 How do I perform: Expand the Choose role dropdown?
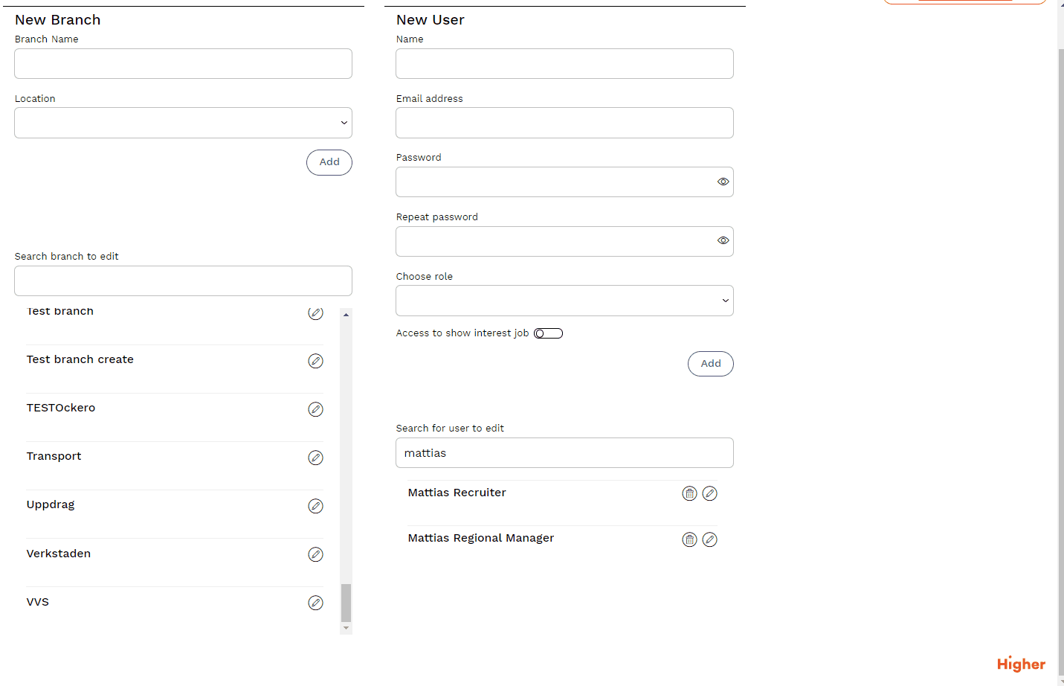564,301
